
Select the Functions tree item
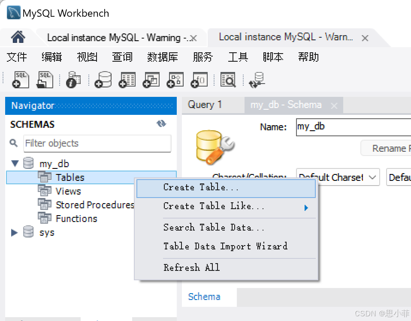76,219
